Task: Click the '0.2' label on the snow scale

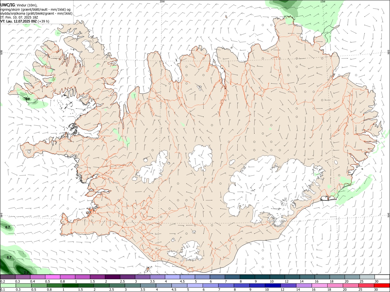Action: coord(2,281)
